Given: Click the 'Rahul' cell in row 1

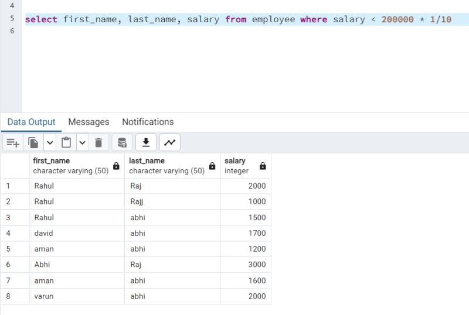Looking at the screenshot, I should pos(77,186).
